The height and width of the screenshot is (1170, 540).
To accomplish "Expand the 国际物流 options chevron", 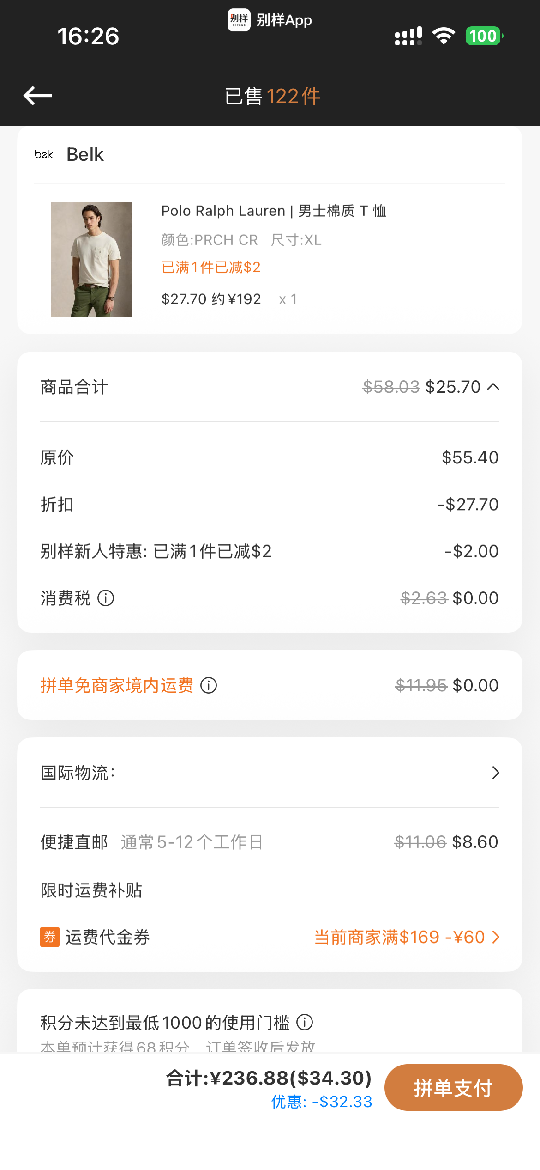I will [x=496, y=773].
